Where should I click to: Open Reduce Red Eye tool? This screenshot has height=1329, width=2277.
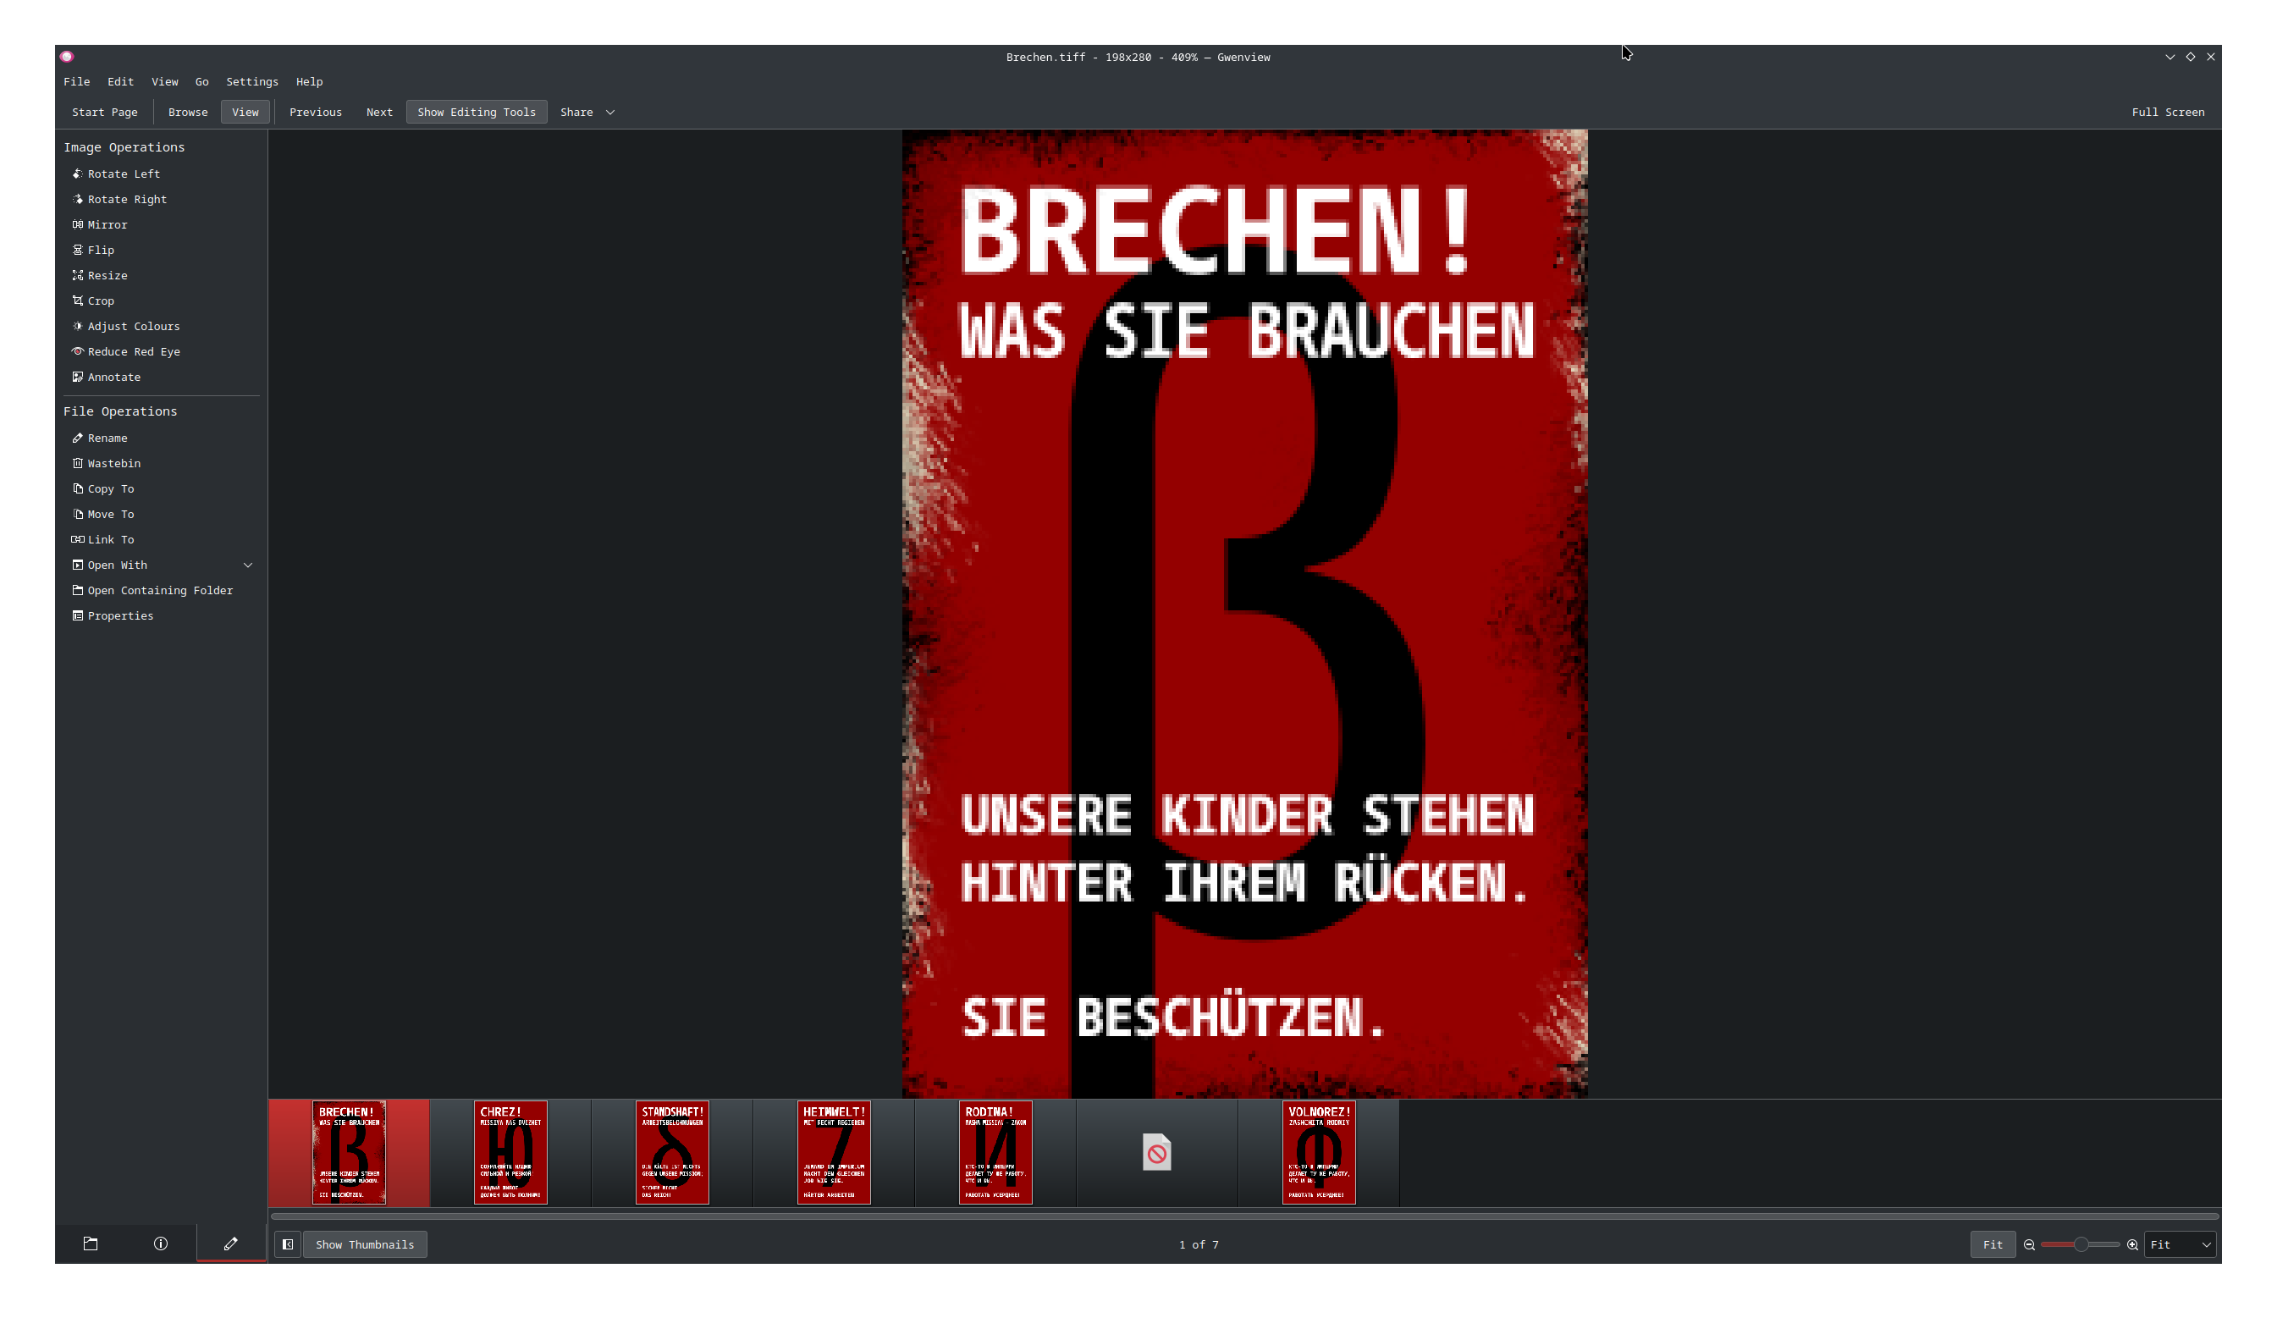[133, 351]
